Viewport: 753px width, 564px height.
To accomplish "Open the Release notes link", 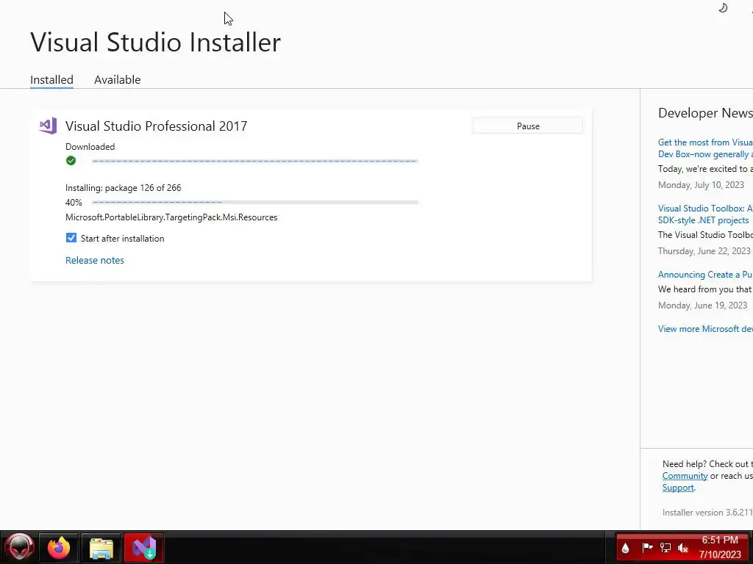I will coord(95,260).
